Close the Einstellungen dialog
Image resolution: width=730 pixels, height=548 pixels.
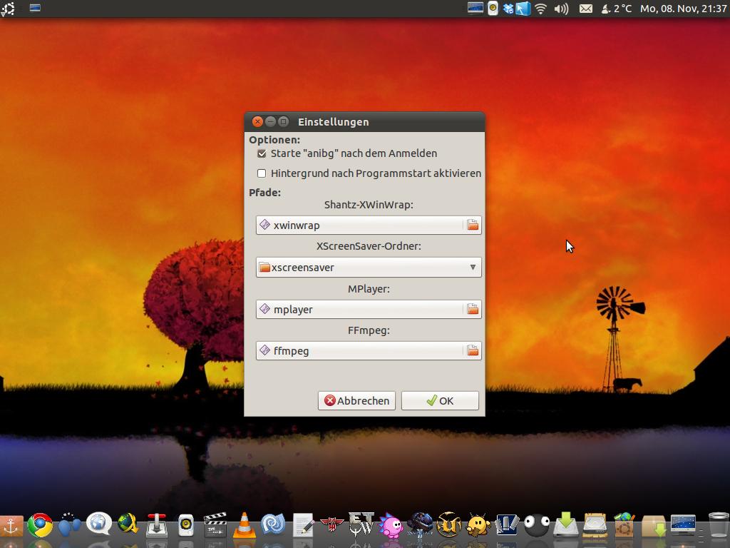click(257, 121)
